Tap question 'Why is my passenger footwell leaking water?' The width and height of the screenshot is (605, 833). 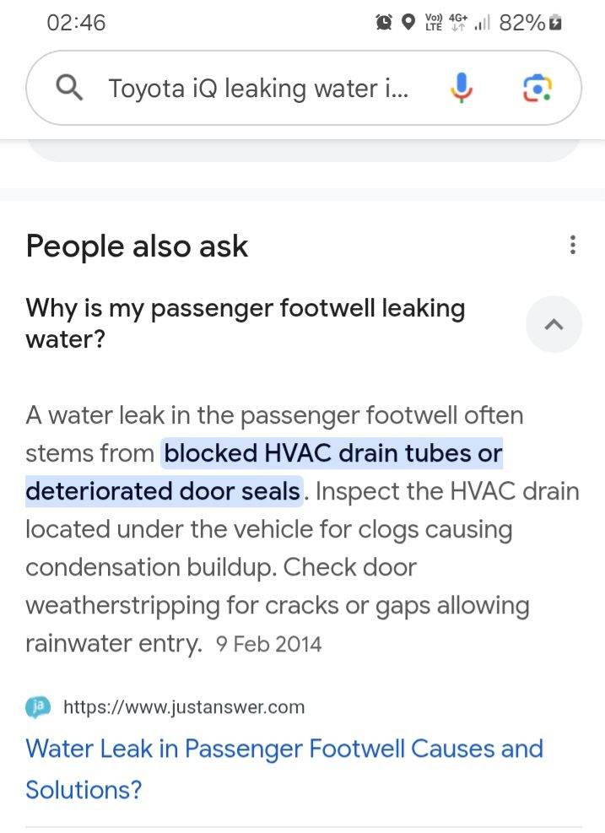245,324
